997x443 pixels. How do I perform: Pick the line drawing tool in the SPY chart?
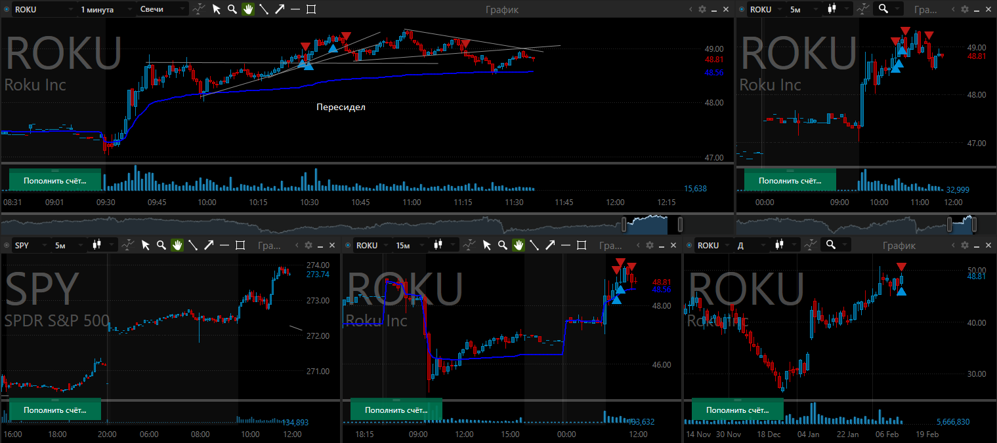193,245
